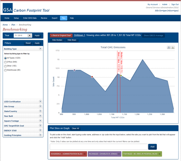Expand State/Country filter
The height and width of the screenshot is (161, 181).
tap(40, 111)
